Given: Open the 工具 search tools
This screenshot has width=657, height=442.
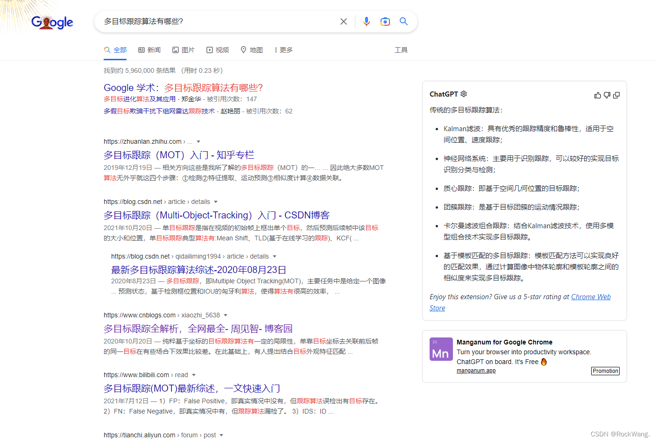Looking at the screenshot, I should click(x=401, y=50).
